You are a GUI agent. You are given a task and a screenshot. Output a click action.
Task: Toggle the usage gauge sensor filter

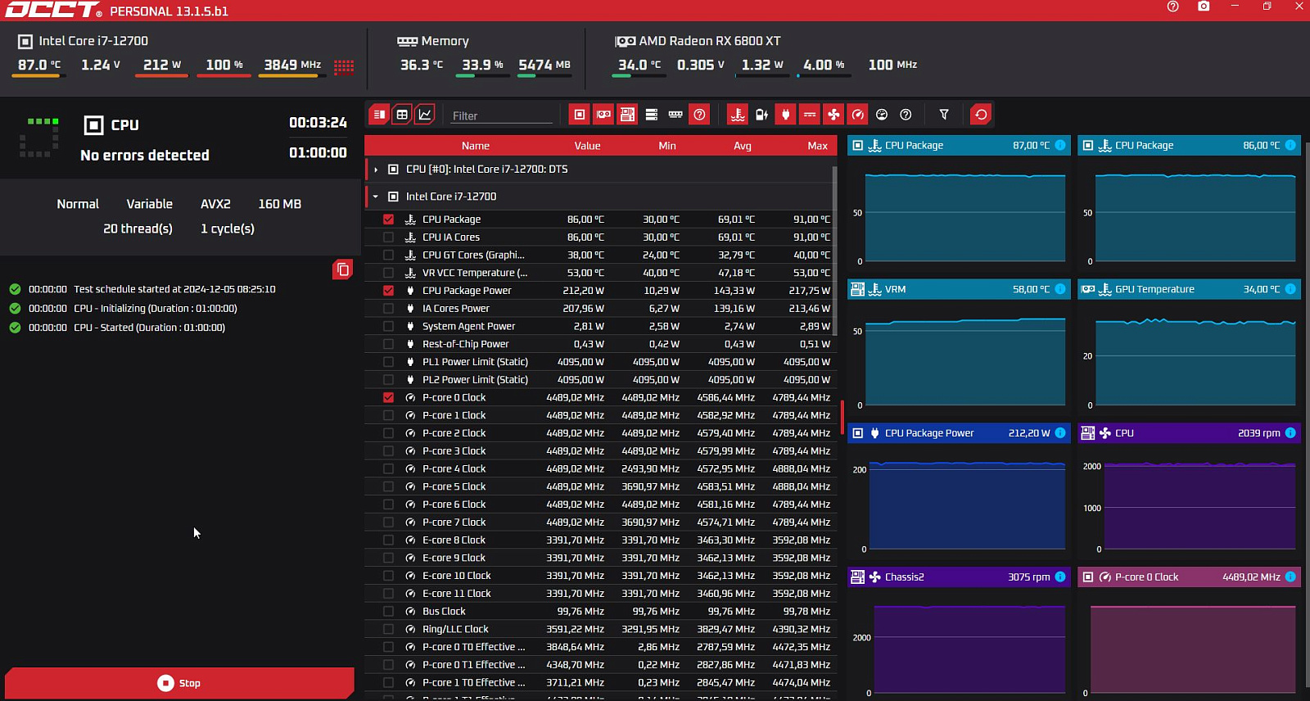(x=882, y=115)
